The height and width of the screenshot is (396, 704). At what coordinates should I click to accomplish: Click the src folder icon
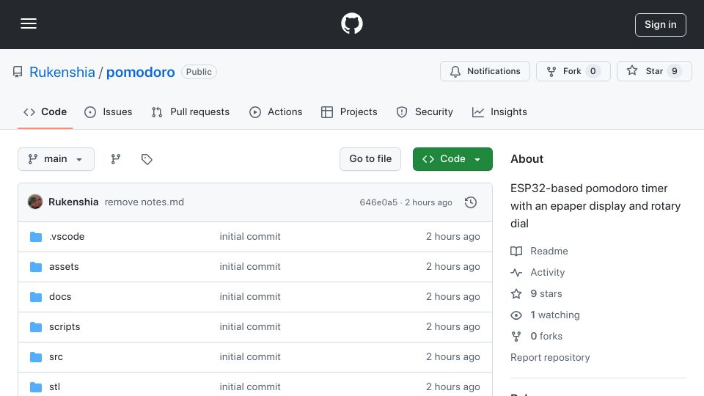[x=36, y=357]
